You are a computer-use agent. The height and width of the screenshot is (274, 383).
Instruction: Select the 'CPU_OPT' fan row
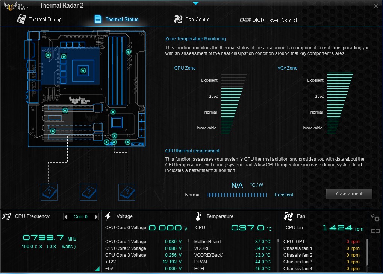click(x=321, y=242)
